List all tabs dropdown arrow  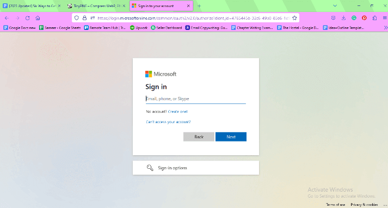(x=335, y=5)
